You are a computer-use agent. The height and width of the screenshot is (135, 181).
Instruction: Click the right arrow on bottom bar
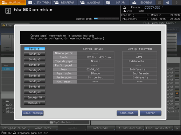pos(177,128)
